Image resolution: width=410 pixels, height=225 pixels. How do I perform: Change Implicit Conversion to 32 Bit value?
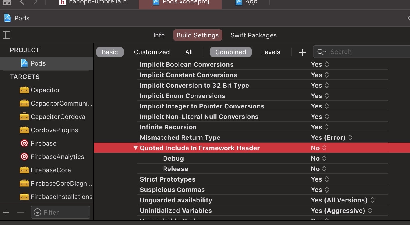click(320, 85)
